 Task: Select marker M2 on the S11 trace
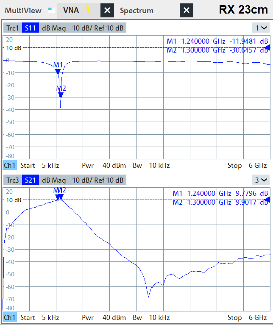point(61,94)
